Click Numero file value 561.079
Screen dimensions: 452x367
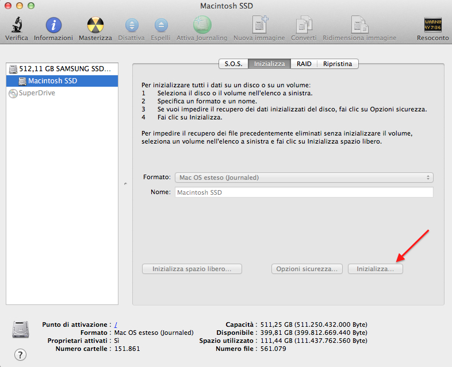[x=273, y=349]
